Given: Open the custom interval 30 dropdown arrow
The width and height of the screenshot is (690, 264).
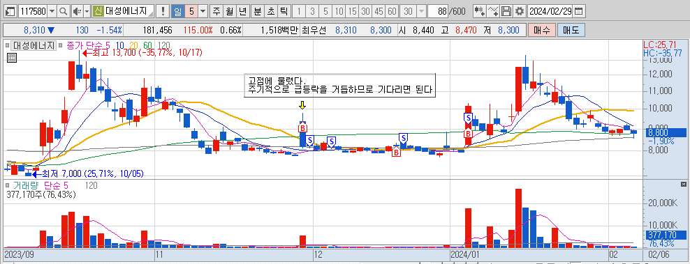Looking at the screenshot, I should (x=421, y=11).
